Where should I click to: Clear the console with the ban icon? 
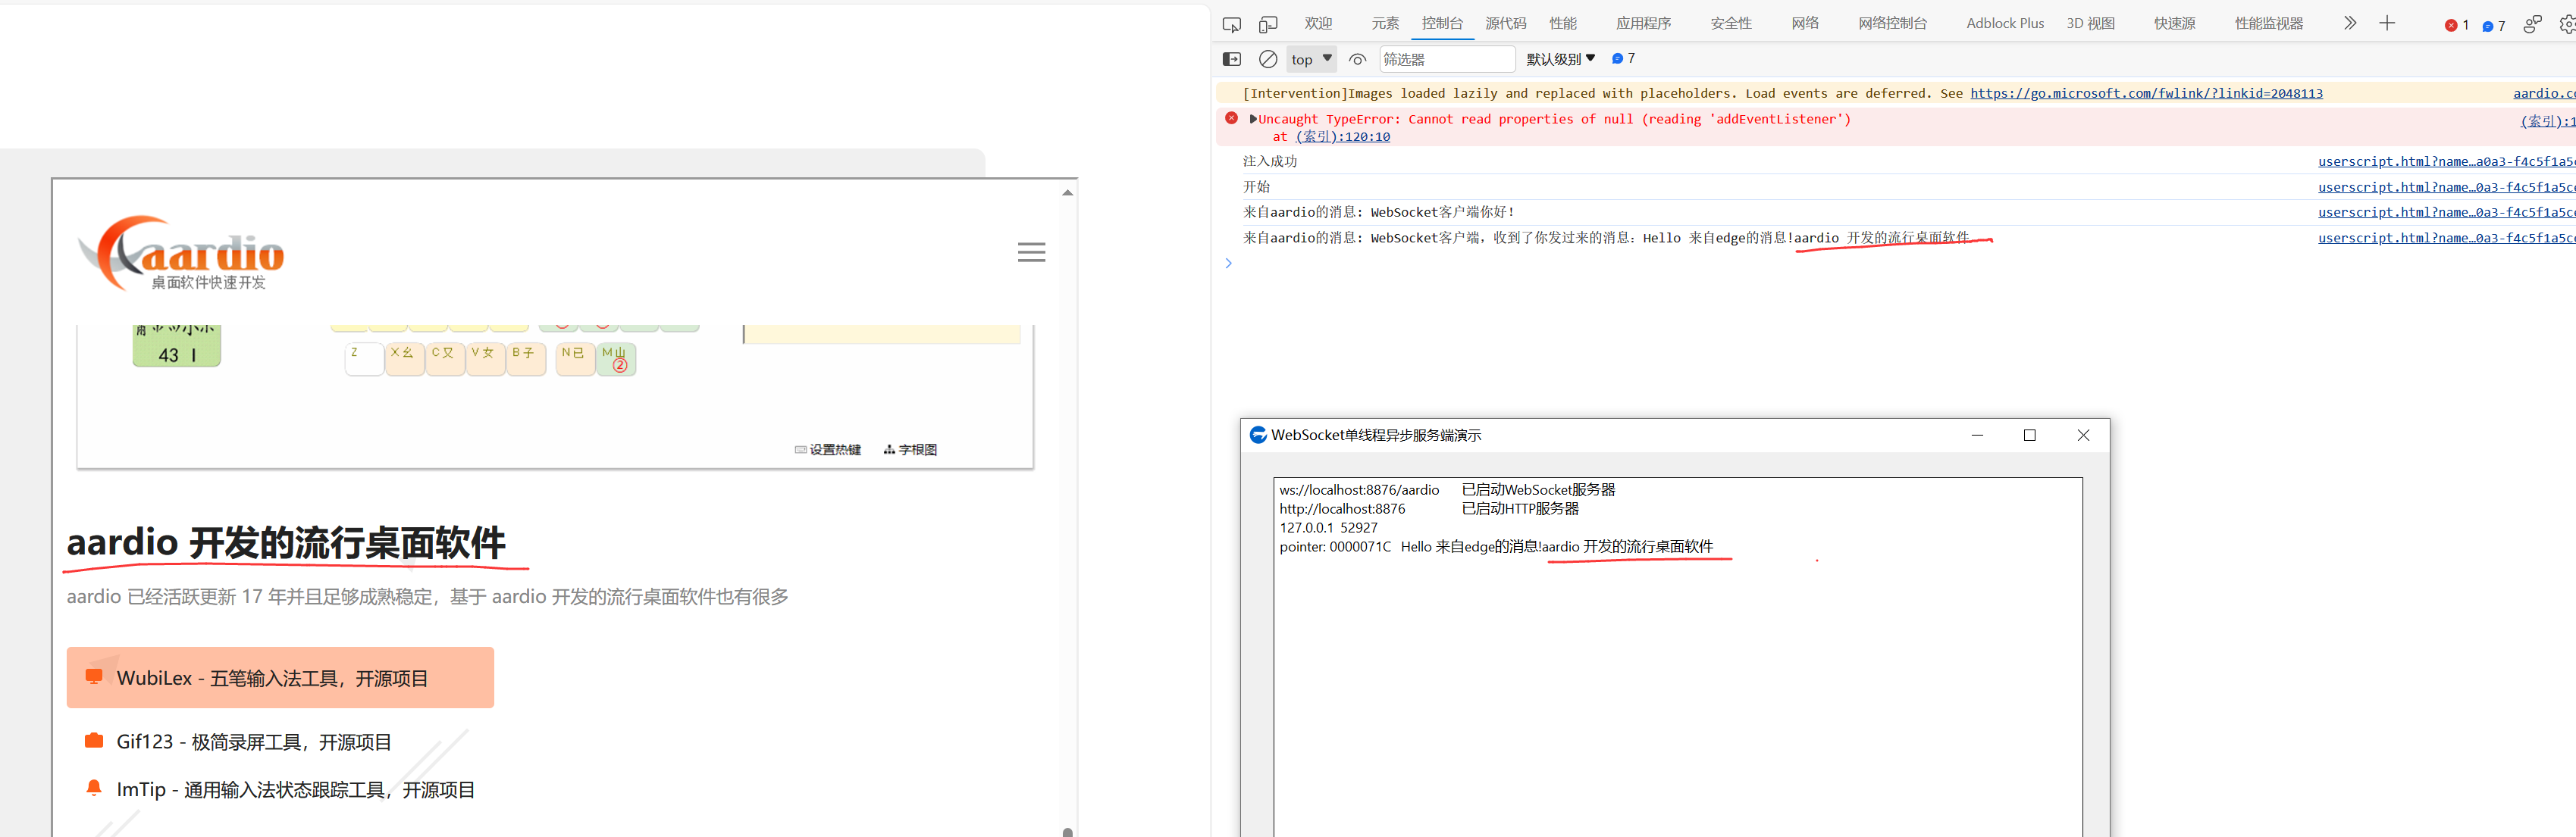coord(1268,59)
